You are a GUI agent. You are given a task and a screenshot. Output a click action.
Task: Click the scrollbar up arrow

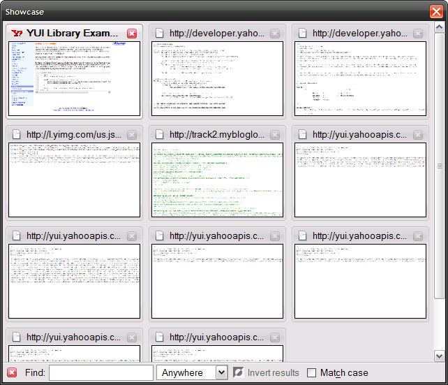[440, 27]
